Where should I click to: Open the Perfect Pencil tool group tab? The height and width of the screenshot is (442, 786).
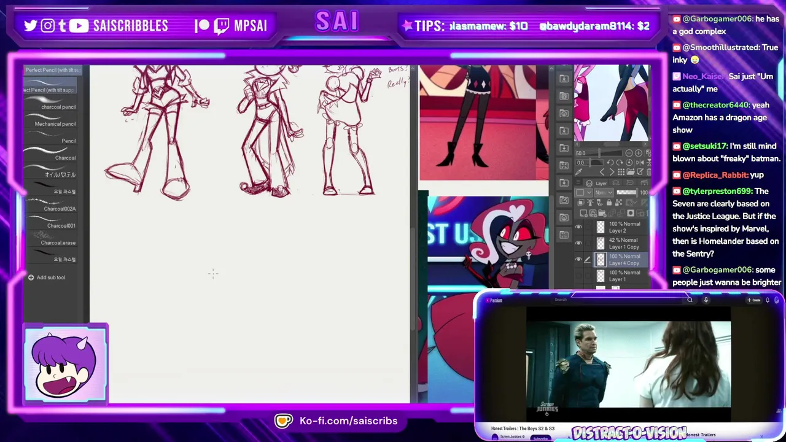tap(52, 70)
